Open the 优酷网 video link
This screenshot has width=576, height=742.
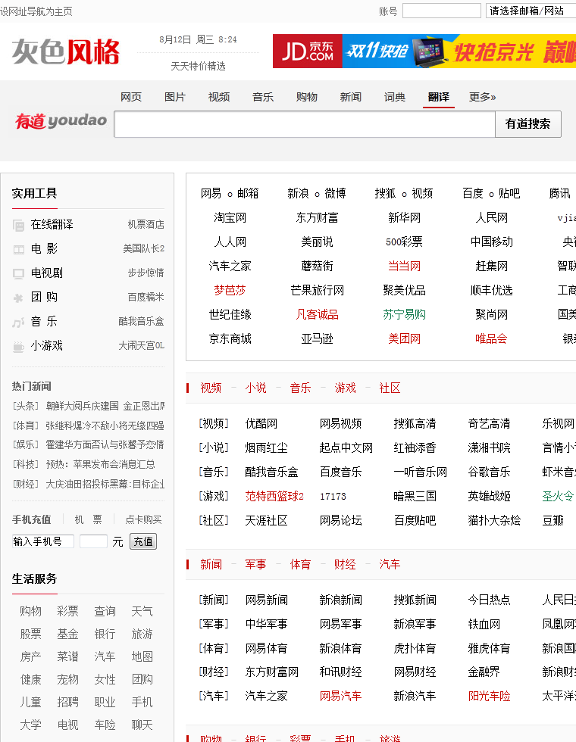click(x=261, y=423)
